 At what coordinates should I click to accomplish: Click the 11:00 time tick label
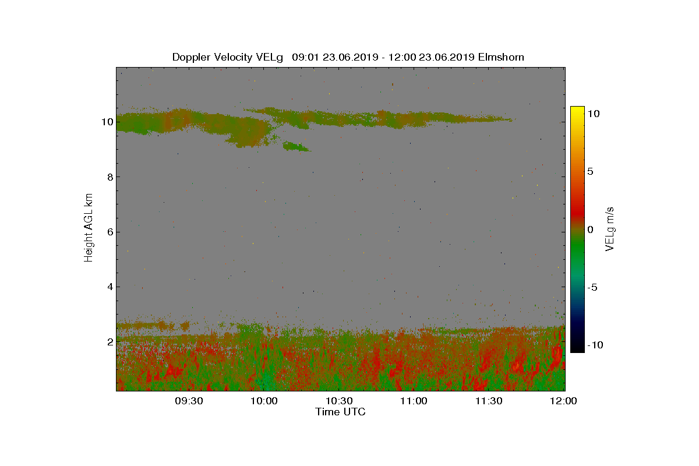click(415, 401)
